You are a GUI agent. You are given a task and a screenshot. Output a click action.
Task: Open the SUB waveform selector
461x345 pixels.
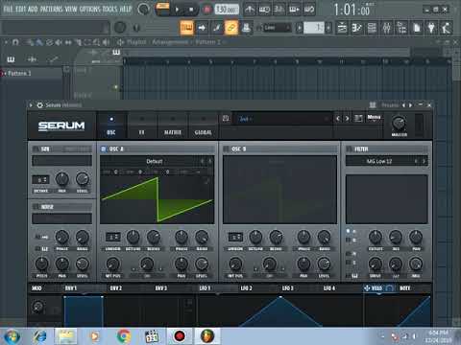point(61,160)
